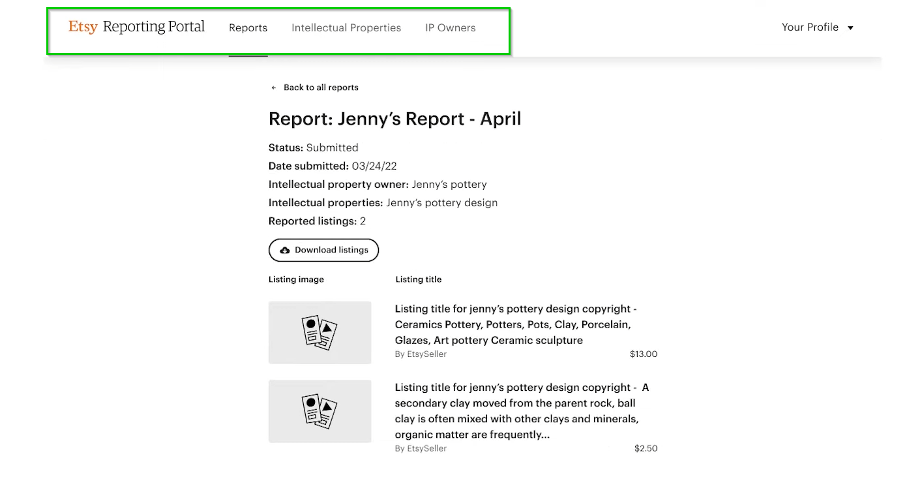Go to the IP Owners tab
The image size is (922, 477).
click(450, 28)
